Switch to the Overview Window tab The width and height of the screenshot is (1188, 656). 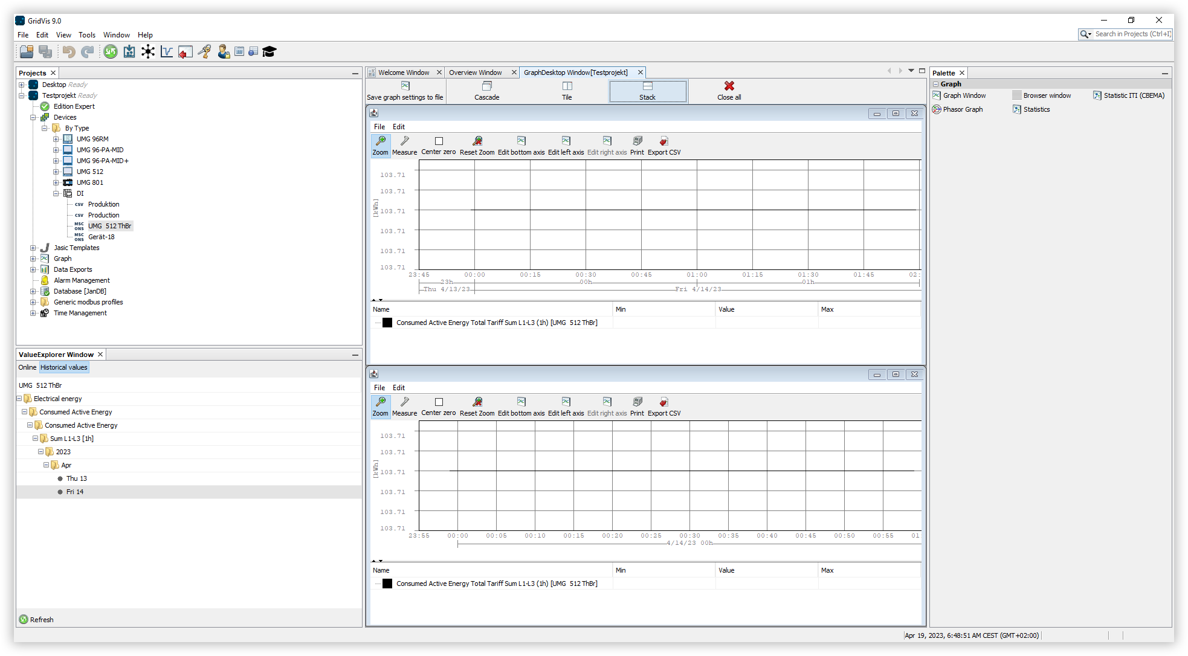[476, 72]
